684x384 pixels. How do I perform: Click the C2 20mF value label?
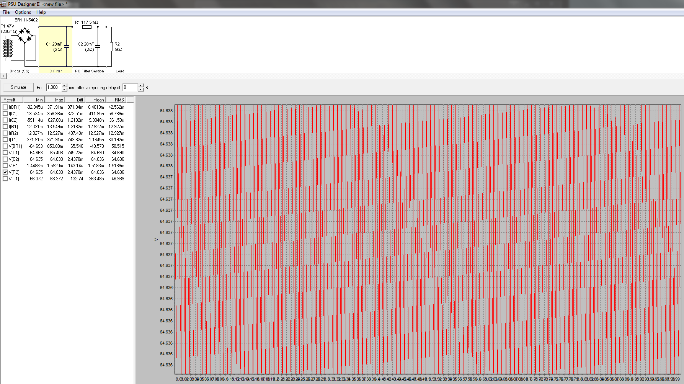[x=86, y=44]
